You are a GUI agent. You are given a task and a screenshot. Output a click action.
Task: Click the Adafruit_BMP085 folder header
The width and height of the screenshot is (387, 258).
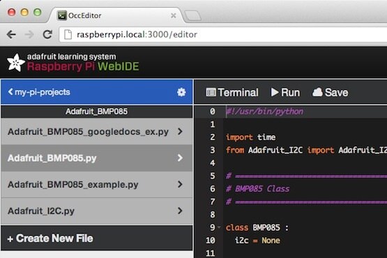coord(96,112)
